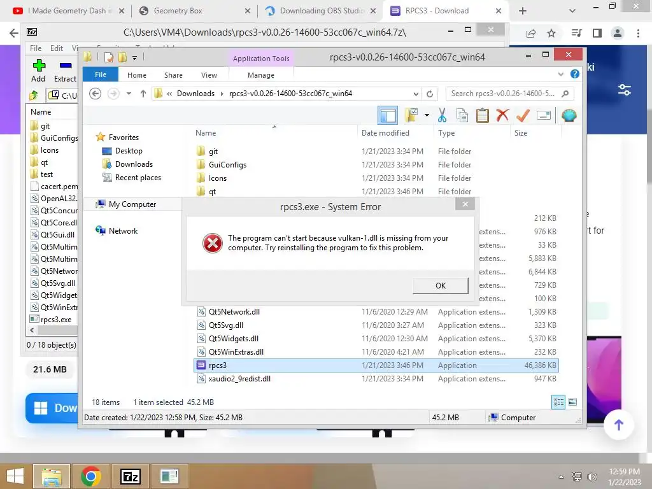Open the Home ribbon tab
Screen dimensions: 652x489
[x=137, y=75]
